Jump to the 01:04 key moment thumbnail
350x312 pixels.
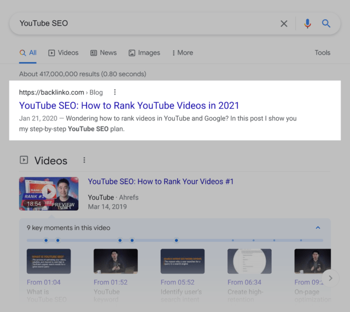click(x=49, y=262)
